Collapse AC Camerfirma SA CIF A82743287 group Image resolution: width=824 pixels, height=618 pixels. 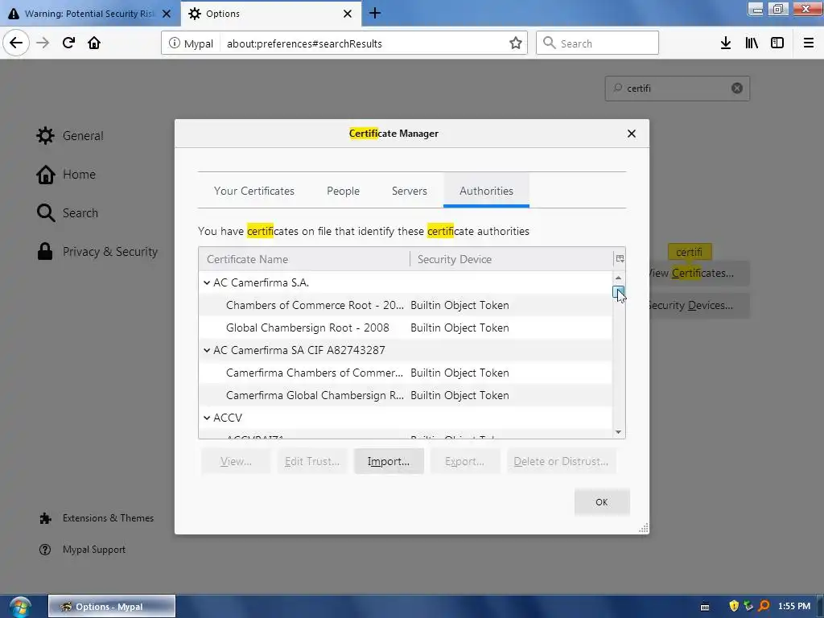(207, 350)
